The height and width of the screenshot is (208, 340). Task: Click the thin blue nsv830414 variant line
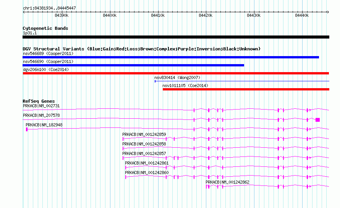242,81
